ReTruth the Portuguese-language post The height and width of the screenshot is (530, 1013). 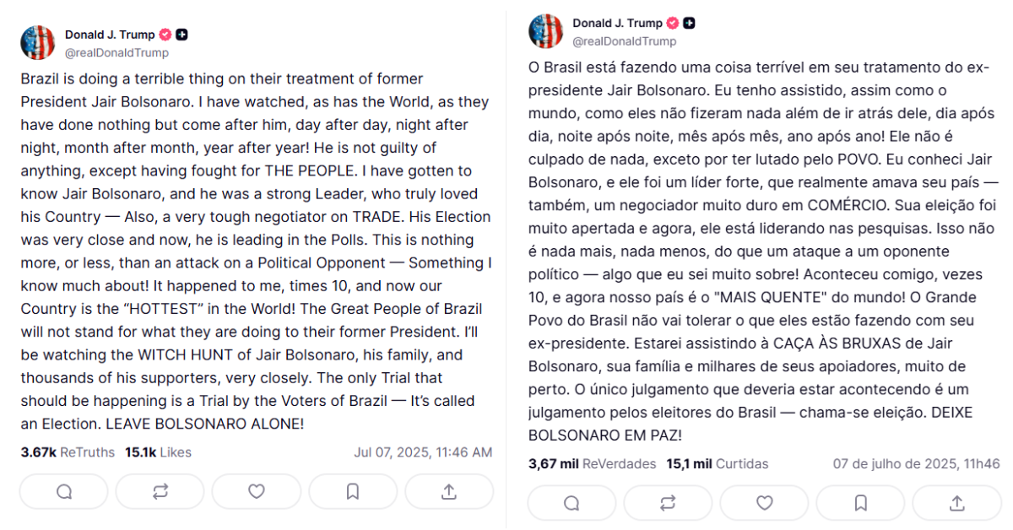pyautogui.click(x=668, y=503)
